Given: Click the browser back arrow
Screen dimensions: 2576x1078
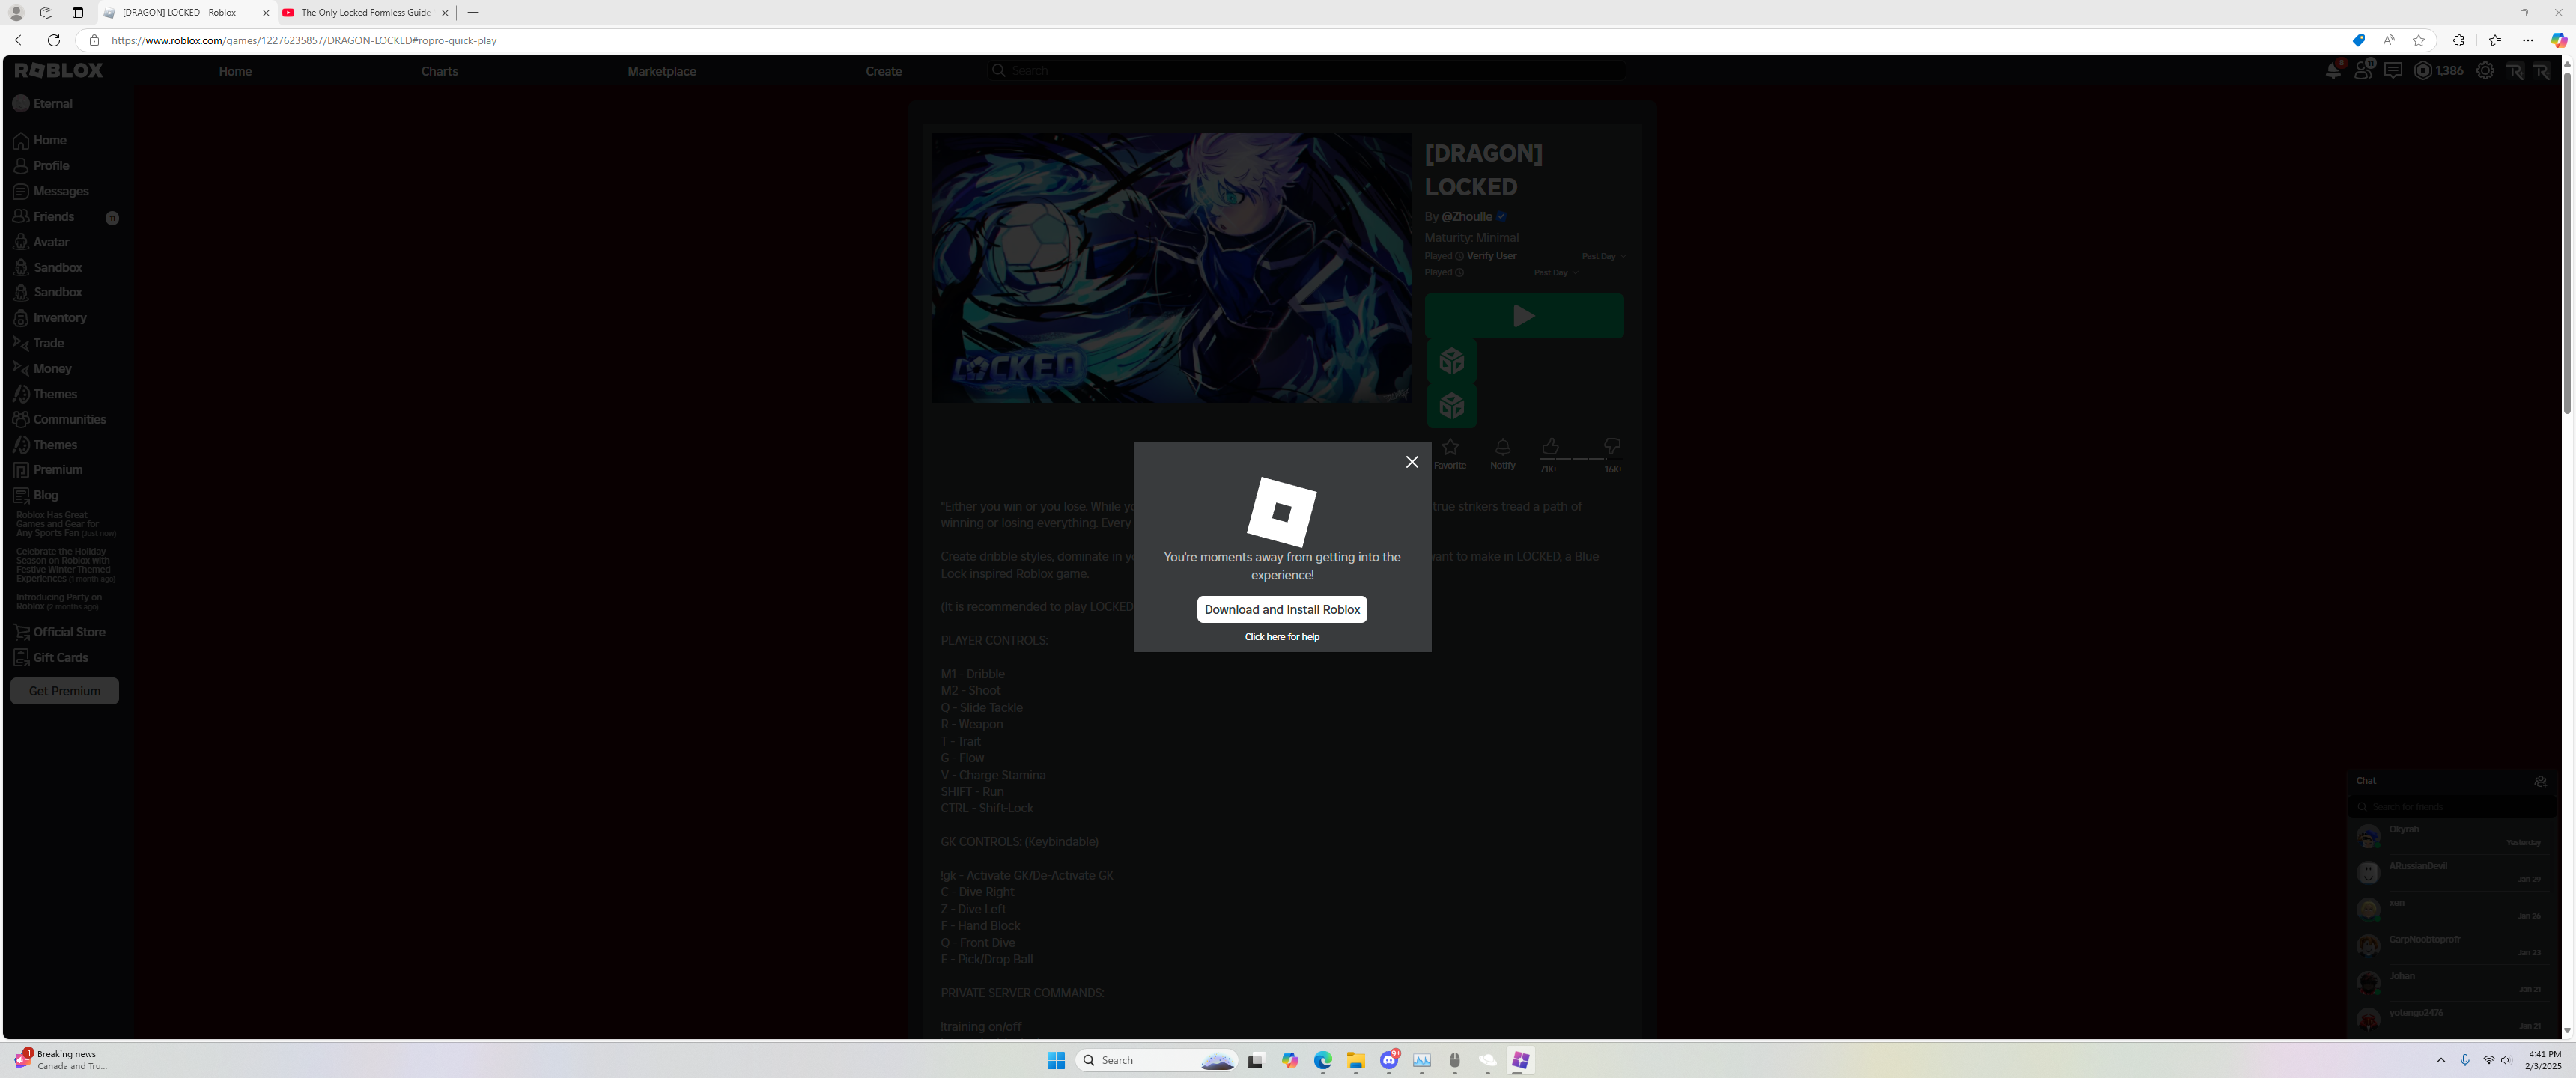Looking at the screenshot, I should 21,40.
